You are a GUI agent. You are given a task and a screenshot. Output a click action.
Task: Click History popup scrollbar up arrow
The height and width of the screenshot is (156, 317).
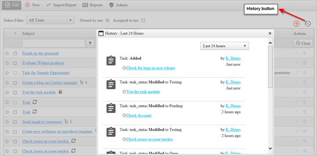tap(271, 43)
